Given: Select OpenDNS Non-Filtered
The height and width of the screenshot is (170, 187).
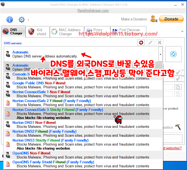Looking at the screenshot, I should coord(83,155).
